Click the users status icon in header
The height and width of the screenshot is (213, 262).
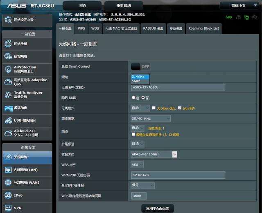click(x=238, y=17)
